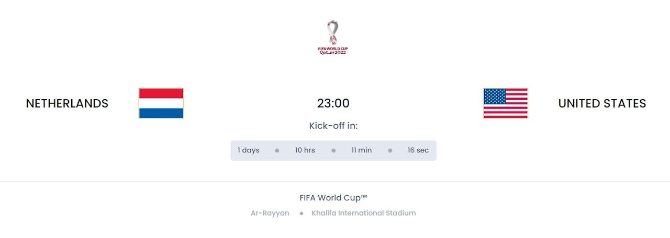Click the dot separating Ar-Rayyan and stadium
Image resolution: width=670 pixels, height=238 pixels.
[x=301, y=213]
